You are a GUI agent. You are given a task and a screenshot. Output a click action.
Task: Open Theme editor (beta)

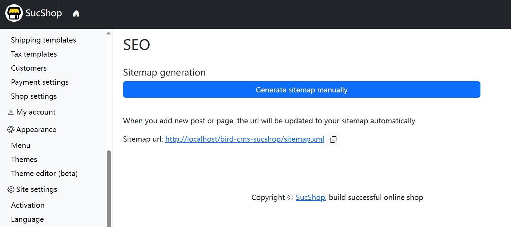[44, 174]
